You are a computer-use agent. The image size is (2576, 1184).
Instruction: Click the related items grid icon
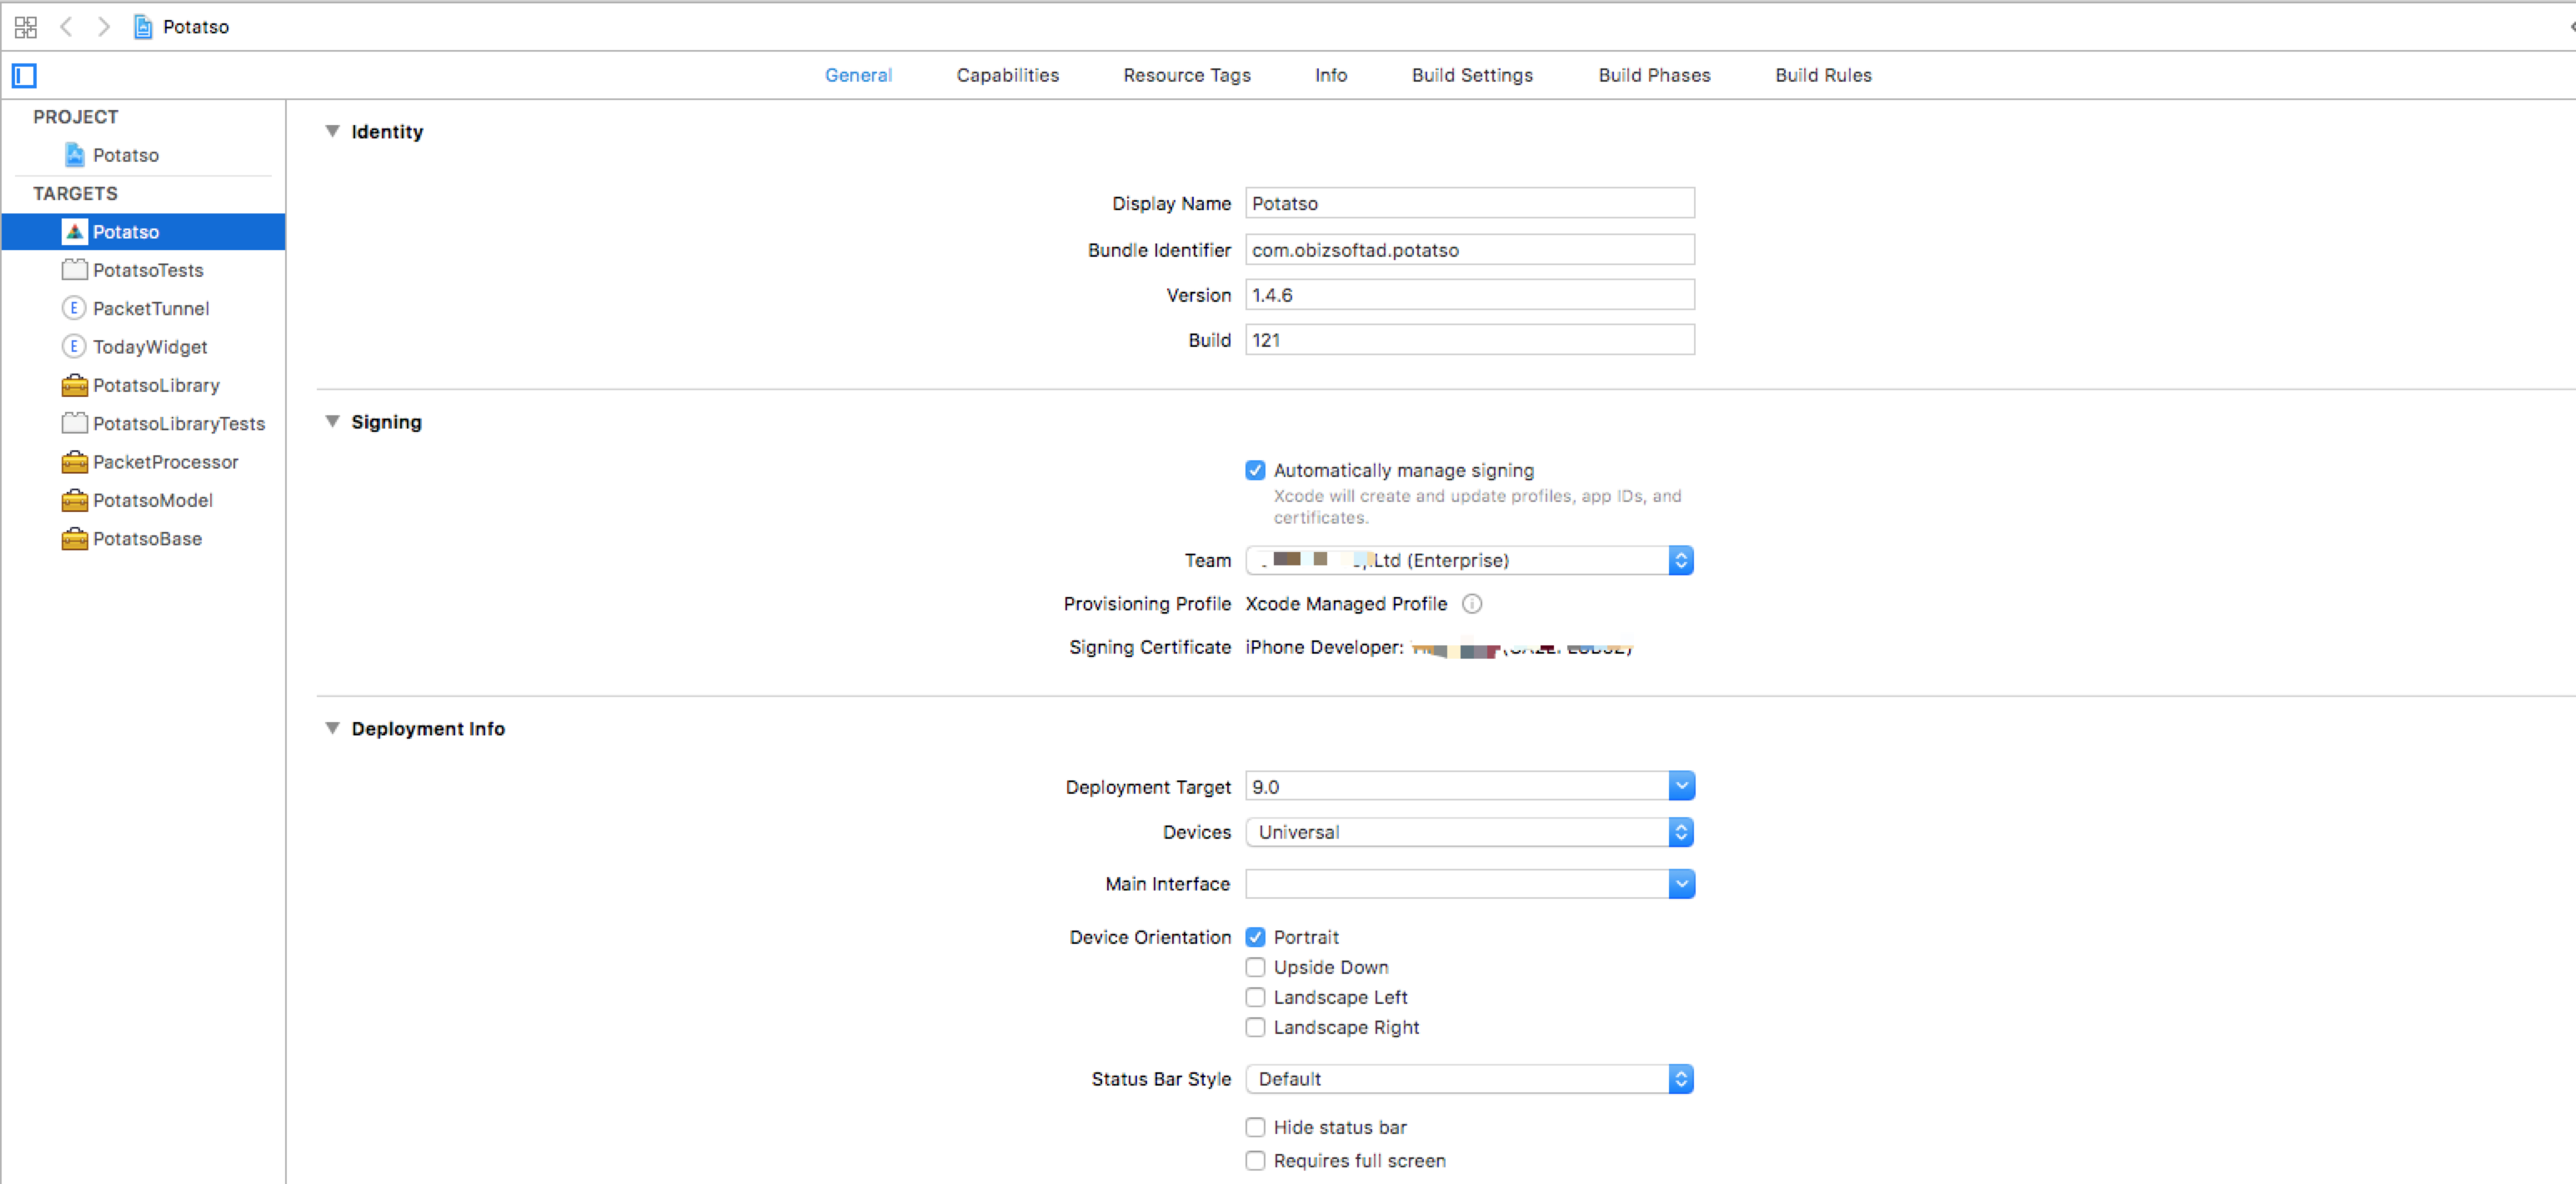pyautogui.click(x=26, y=27)
